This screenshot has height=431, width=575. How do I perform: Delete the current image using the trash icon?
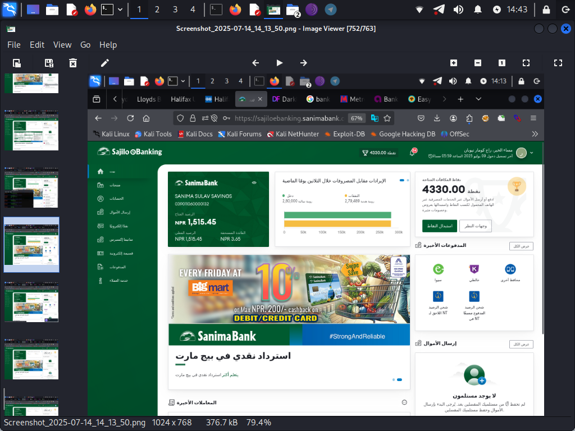pyautogui.click(x=73, y=63)
